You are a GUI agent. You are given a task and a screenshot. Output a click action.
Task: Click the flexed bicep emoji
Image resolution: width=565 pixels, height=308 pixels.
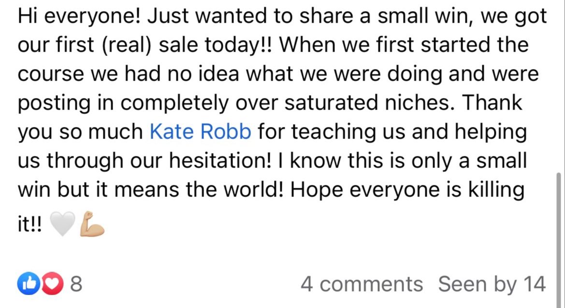pos(92,224)
